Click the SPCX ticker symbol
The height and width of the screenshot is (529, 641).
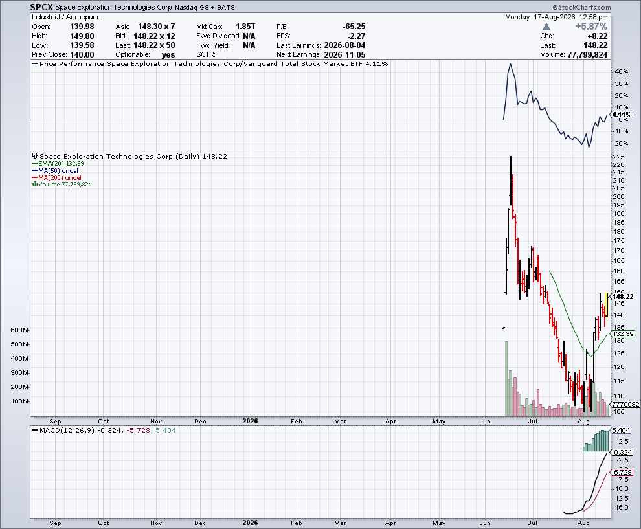point(41,7)
